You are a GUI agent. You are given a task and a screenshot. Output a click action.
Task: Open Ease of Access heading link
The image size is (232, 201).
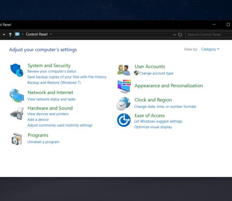[149, 116]
